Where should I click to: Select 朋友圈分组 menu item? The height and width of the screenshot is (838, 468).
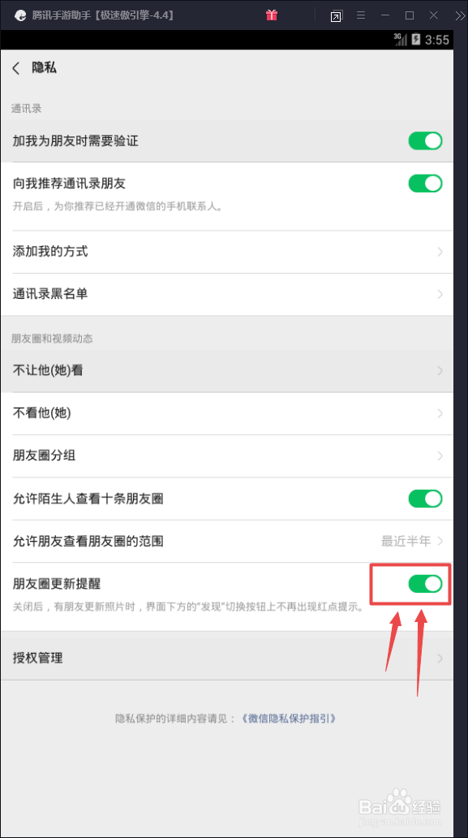click(227, 456)
